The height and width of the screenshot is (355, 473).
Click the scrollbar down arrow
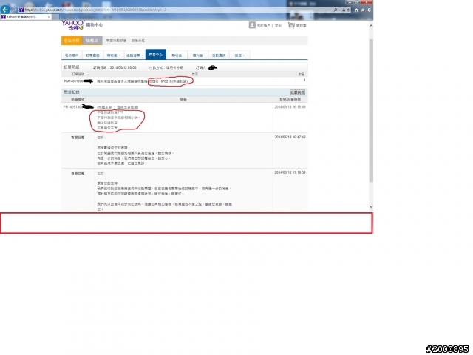(371, 207)
